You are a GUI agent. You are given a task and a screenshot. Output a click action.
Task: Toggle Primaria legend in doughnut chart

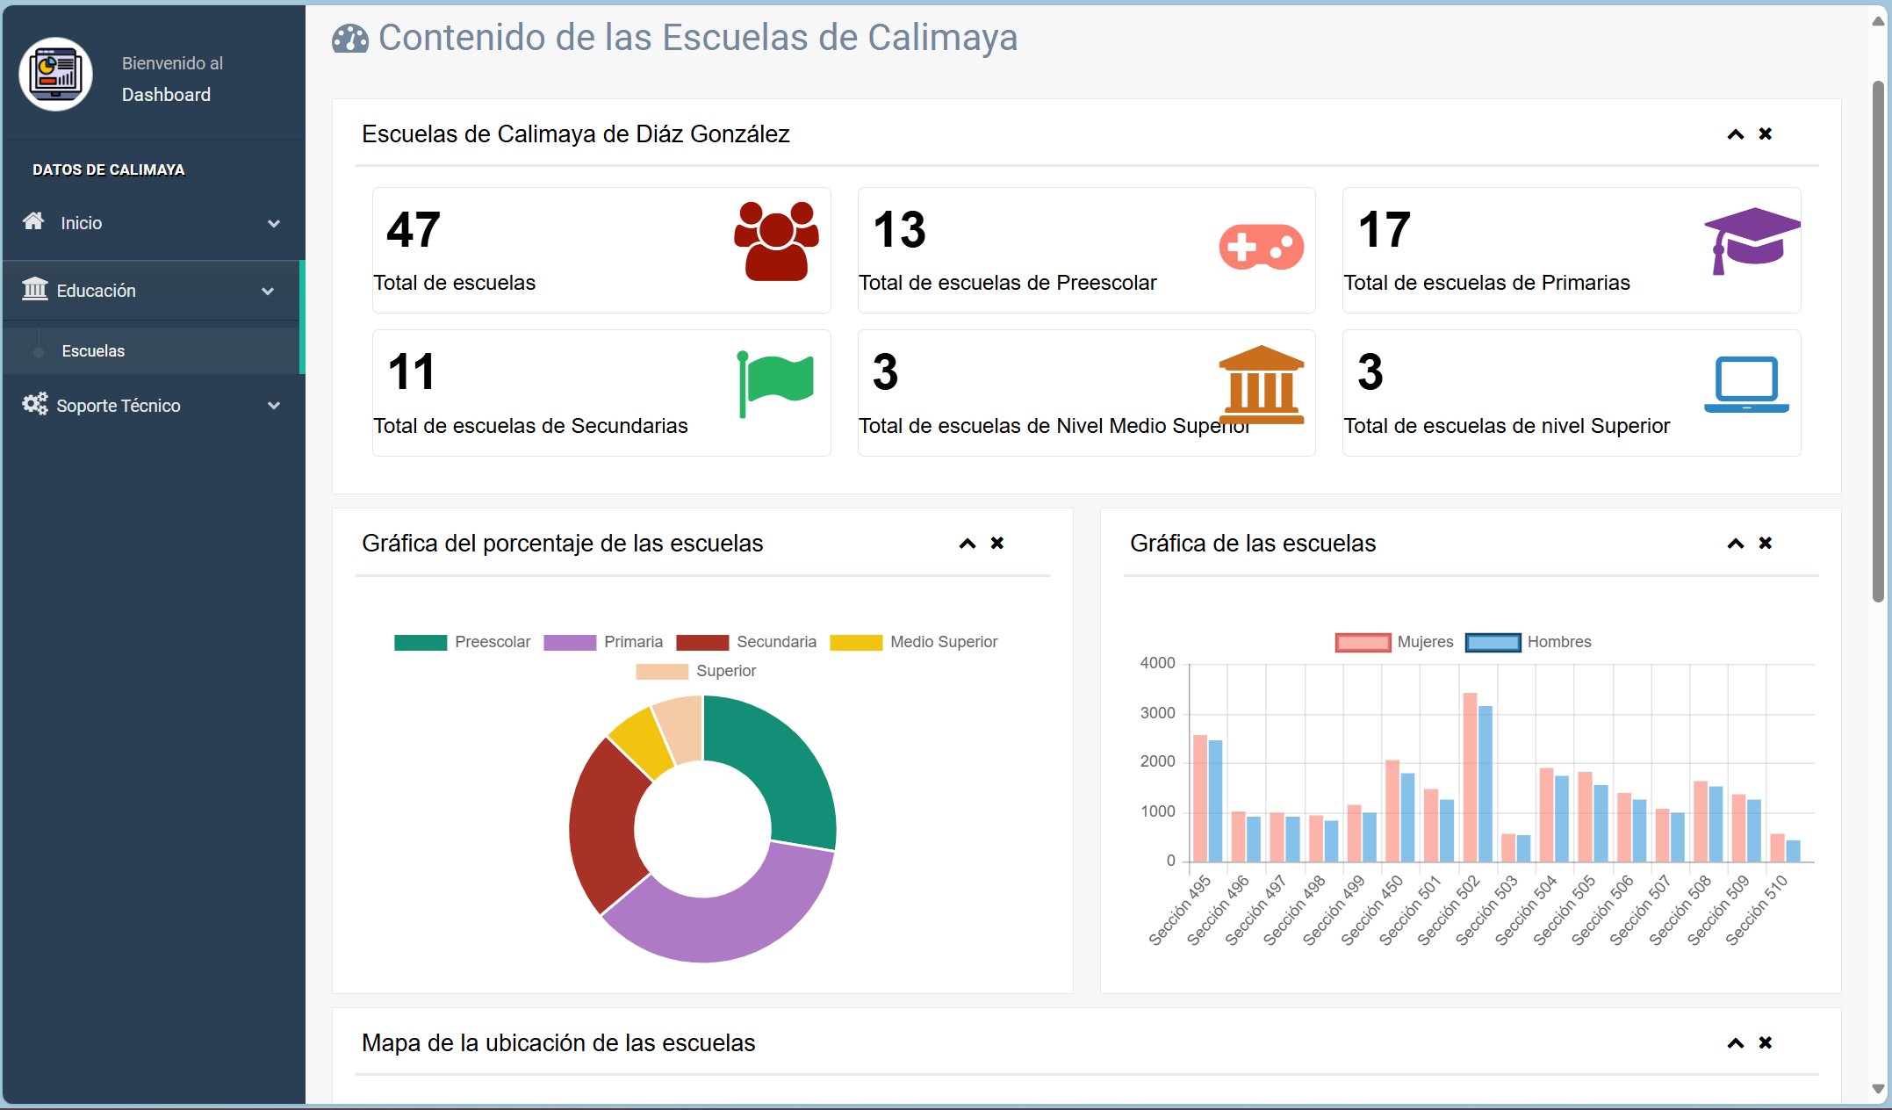tap(603, 642)
